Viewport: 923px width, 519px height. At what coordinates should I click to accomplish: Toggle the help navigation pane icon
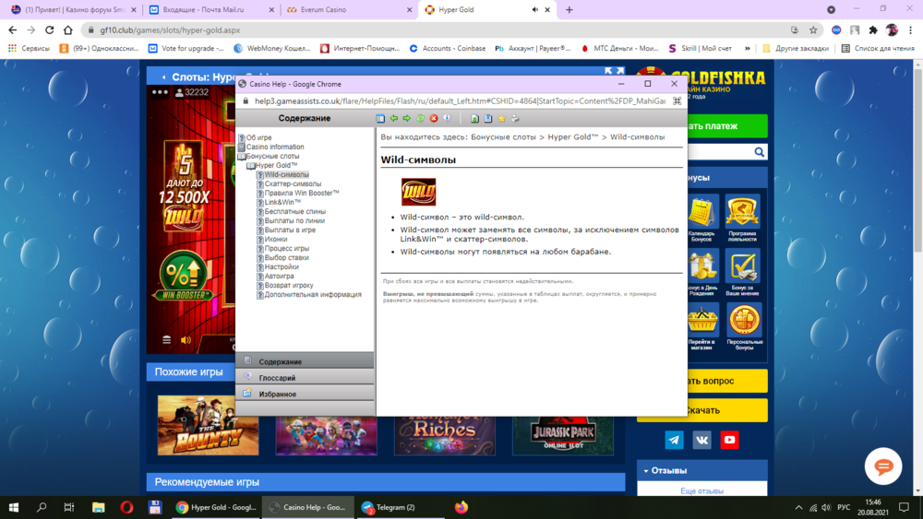tap(380, 119)
